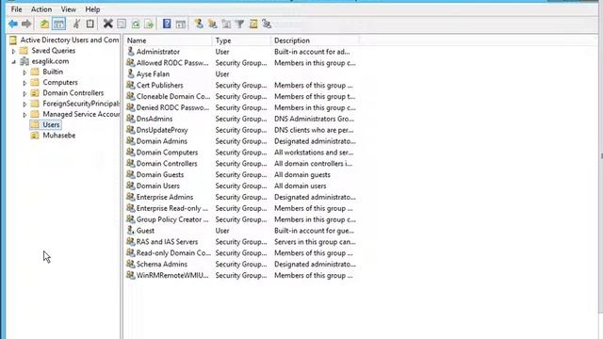Collapse the esaglik.com domain node

click(13, 61)
